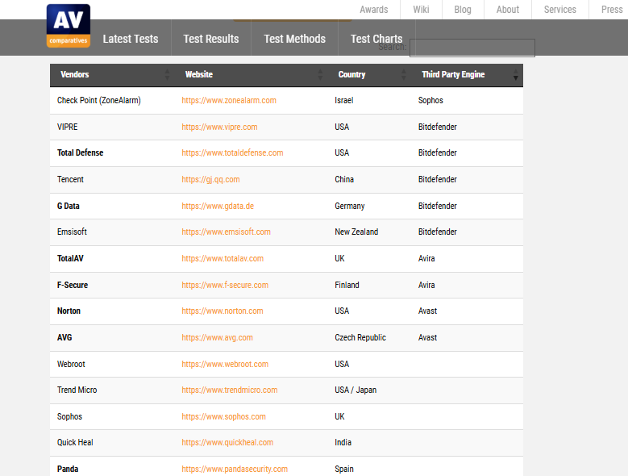Sort table by Website column arrows
Image resolution: width=628 pixels, height=476 pixels.
coord(320,74)
